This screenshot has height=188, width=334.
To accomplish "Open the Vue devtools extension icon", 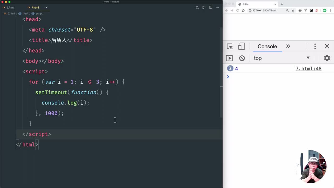I will tap(306, 10).
